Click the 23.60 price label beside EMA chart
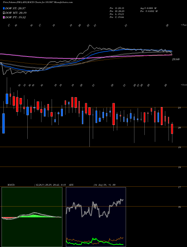 176,60
